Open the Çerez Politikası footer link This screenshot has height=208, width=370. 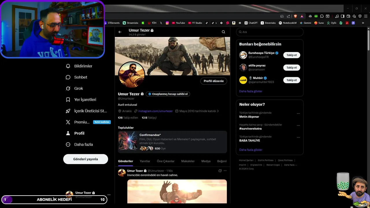[x=285, y=160]
